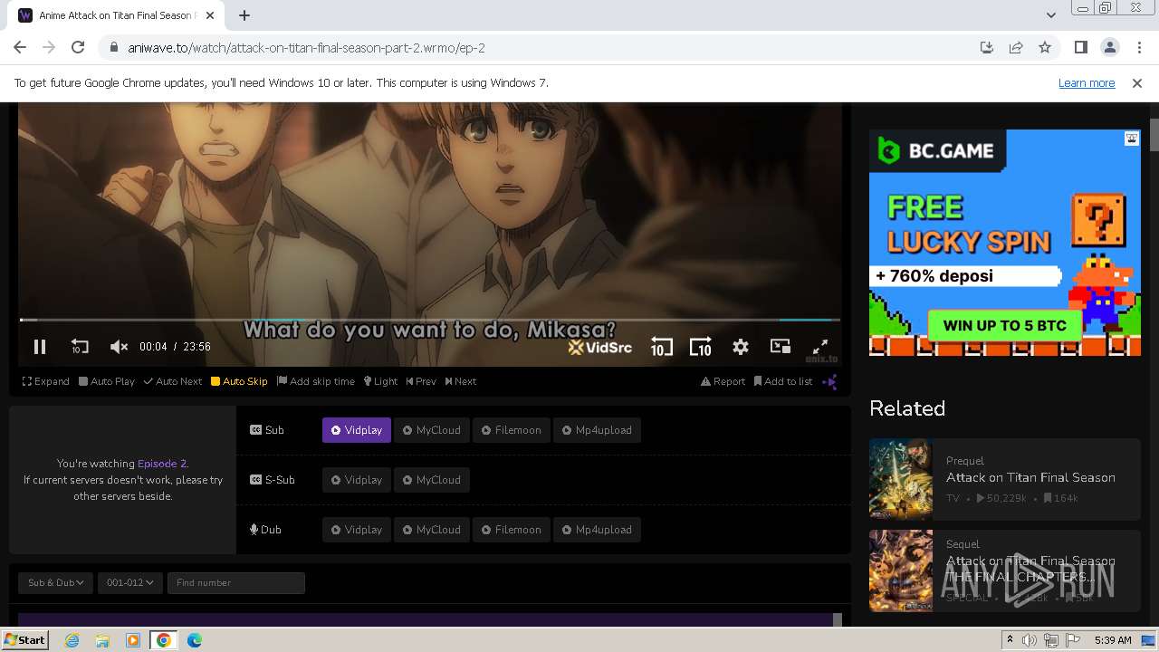
Task: Select S-Sub Vidplay server
Action: coord(357,480)
